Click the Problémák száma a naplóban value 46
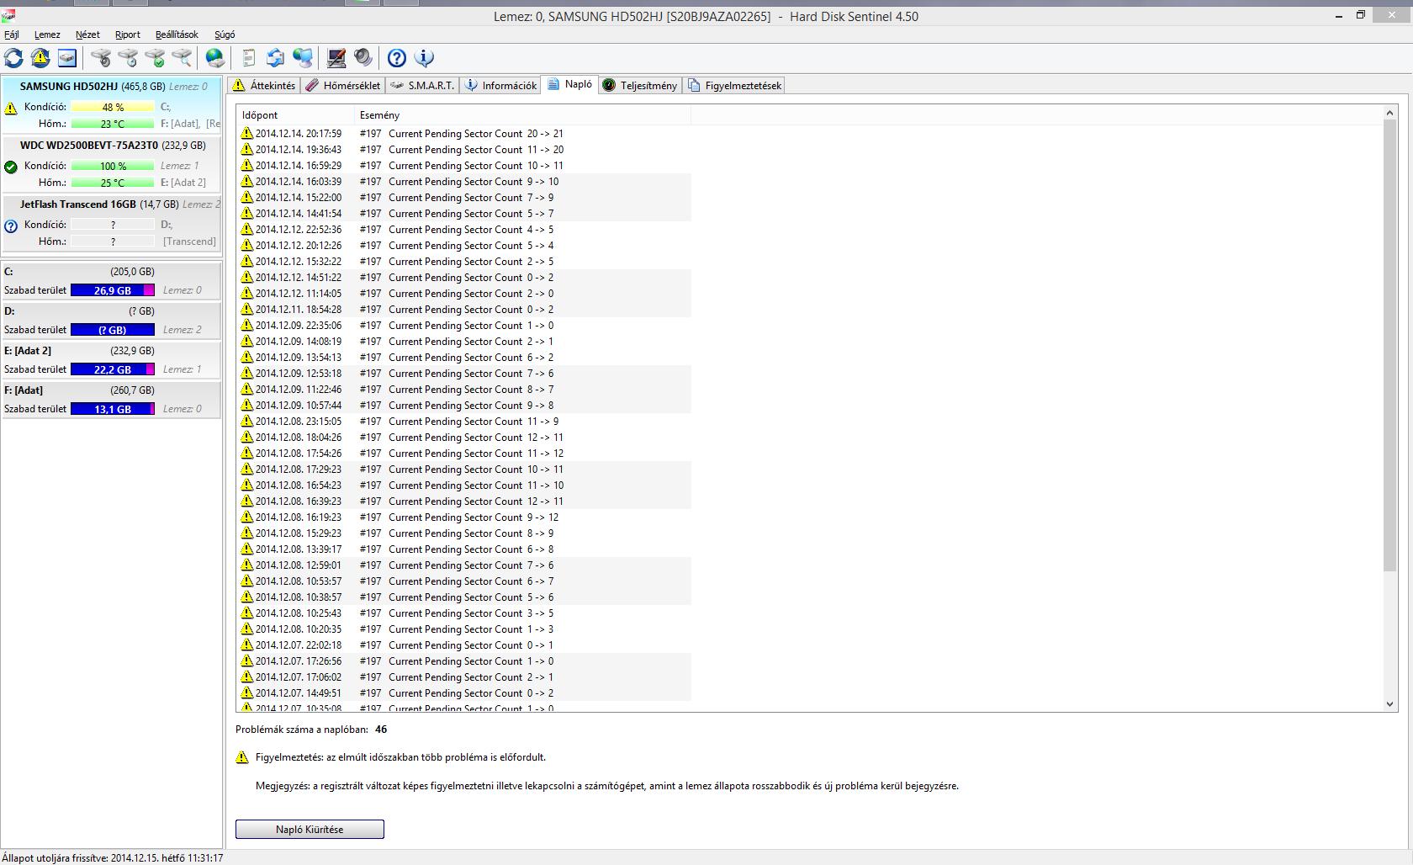Screen dimensions: 1413x865 coord(381,730)
